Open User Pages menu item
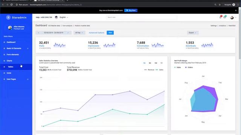 pos(11,79)
